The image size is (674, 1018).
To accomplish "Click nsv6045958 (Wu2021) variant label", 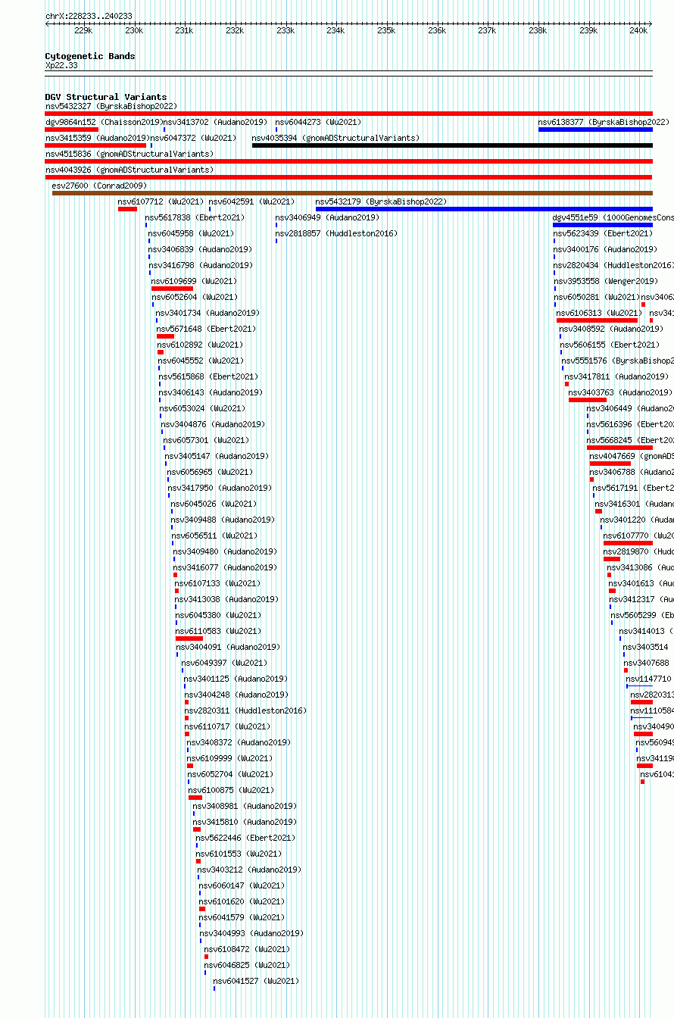I will (x=191, y=233).
